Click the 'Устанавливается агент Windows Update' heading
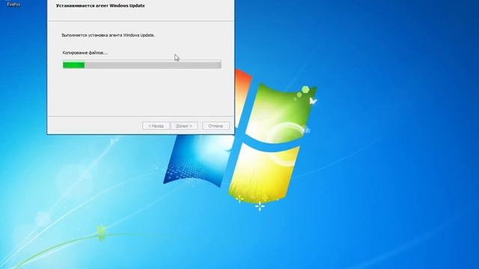This screenshot has height=269, width=479. [100, 6]
